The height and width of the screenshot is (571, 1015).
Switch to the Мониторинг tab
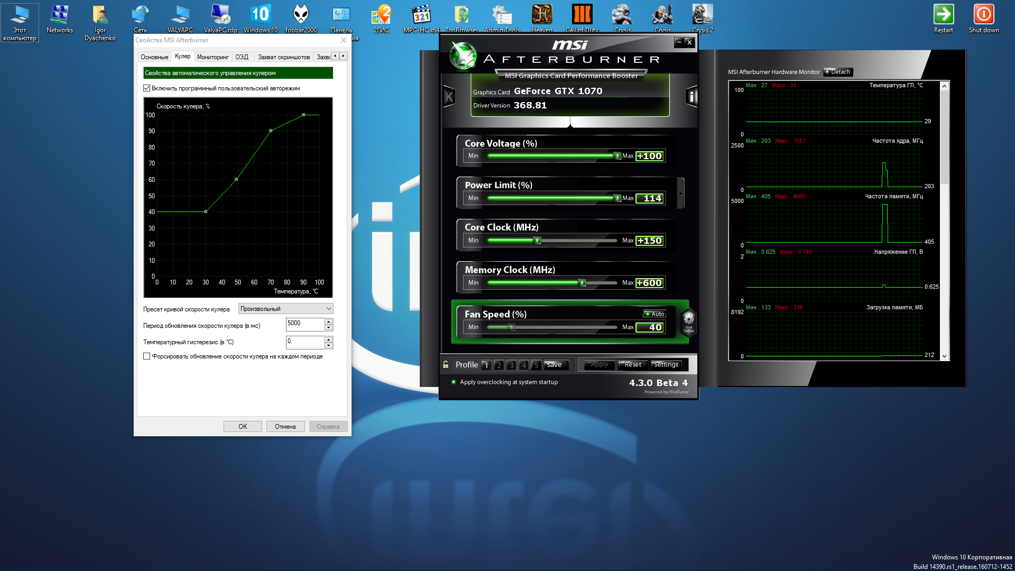pyautogui.click(x=213, y=57)
